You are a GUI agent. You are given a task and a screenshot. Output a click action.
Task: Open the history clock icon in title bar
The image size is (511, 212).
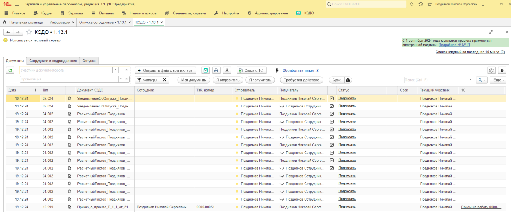coord(421,4)
